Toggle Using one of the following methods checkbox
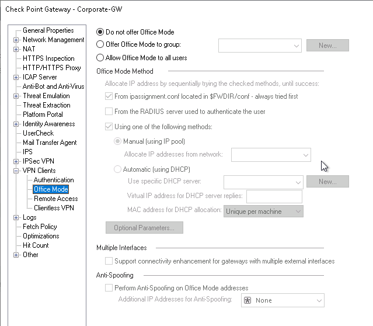This screenshot has width=373, height=326. coord(109,126)
